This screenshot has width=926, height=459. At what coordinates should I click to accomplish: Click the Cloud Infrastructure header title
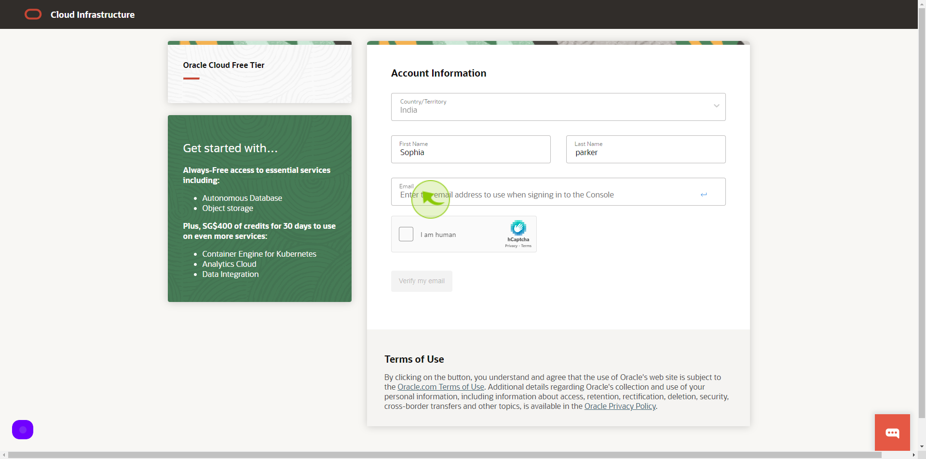93,15
